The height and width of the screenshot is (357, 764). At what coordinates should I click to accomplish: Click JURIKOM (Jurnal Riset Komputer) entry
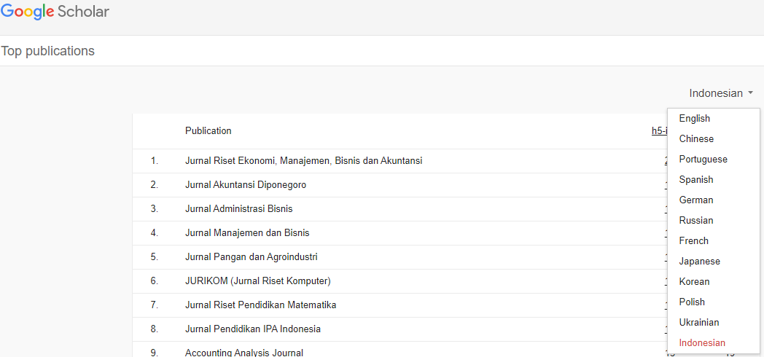(257, 281)
